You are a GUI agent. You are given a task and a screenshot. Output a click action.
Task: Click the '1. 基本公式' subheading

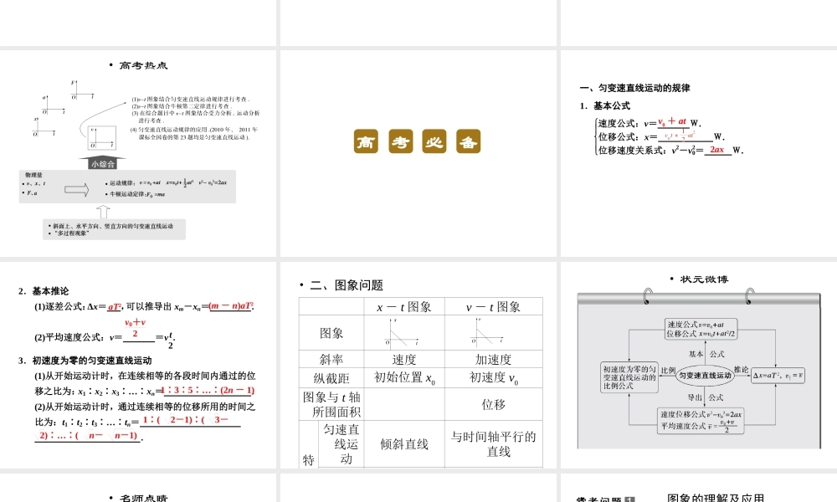pyautogui.click(x=605, y=105)
